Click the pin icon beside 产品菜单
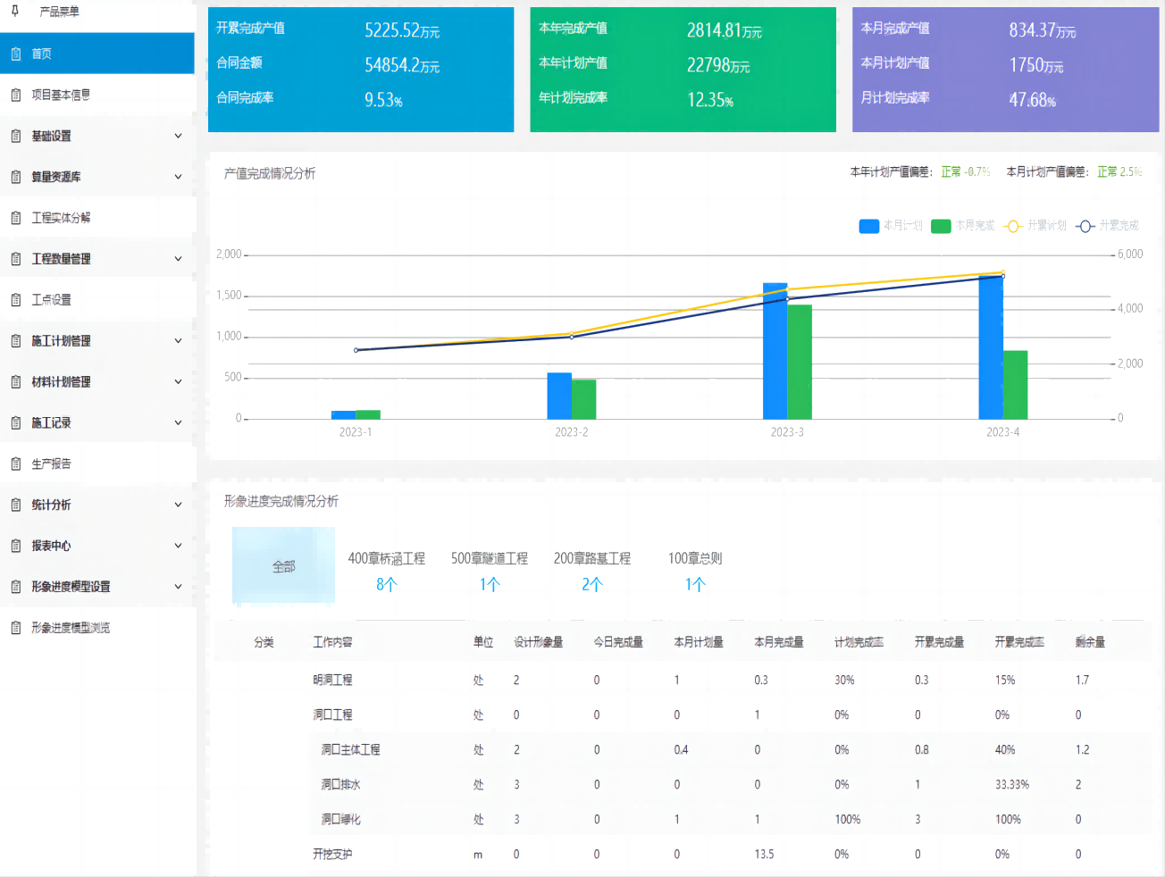The width and height of the screenshot is (1165, 877). coord(15,11)
